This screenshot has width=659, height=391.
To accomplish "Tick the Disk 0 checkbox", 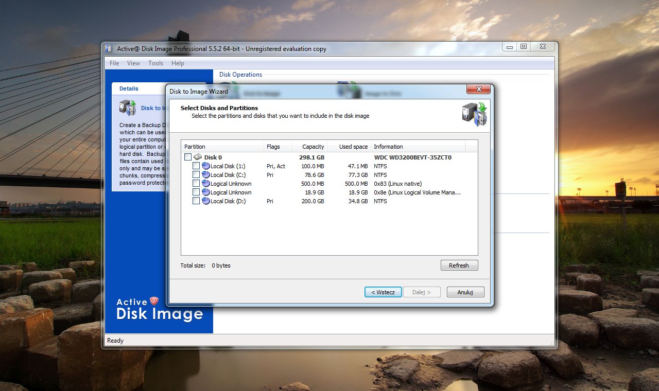I will tap(188, 157).
